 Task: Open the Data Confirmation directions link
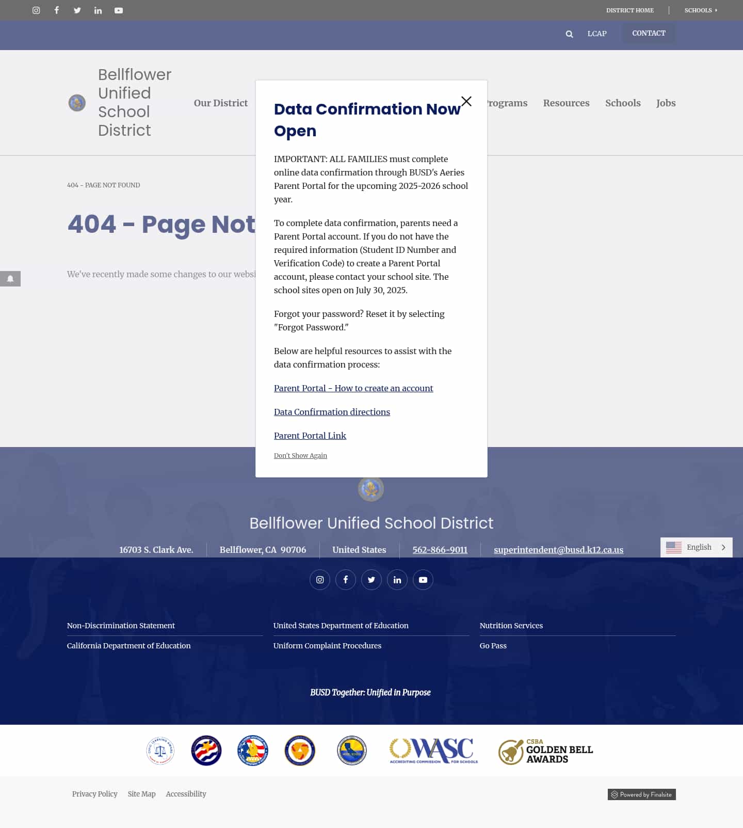pyautogui.click(x=332, y=412)
